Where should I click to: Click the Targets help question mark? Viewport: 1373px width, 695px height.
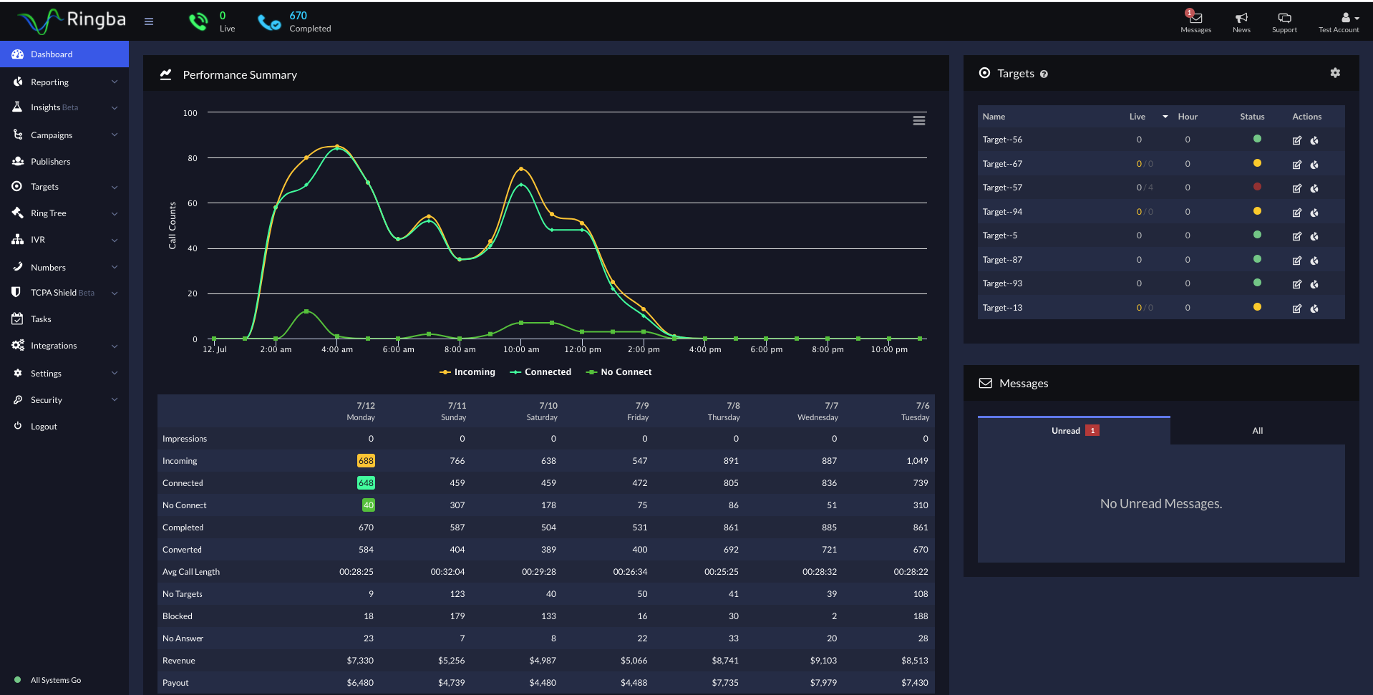1044,74
